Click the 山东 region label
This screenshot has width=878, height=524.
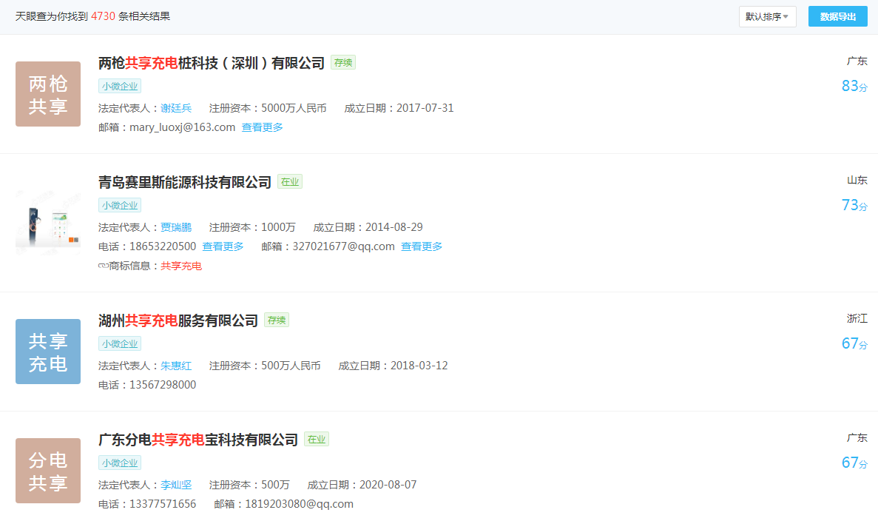(857, 181)
